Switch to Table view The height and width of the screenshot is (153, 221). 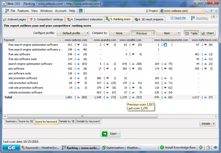point(191,33)
